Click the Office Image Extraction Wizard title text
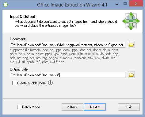Screen dimensions: 145x117 coord(72,5)
